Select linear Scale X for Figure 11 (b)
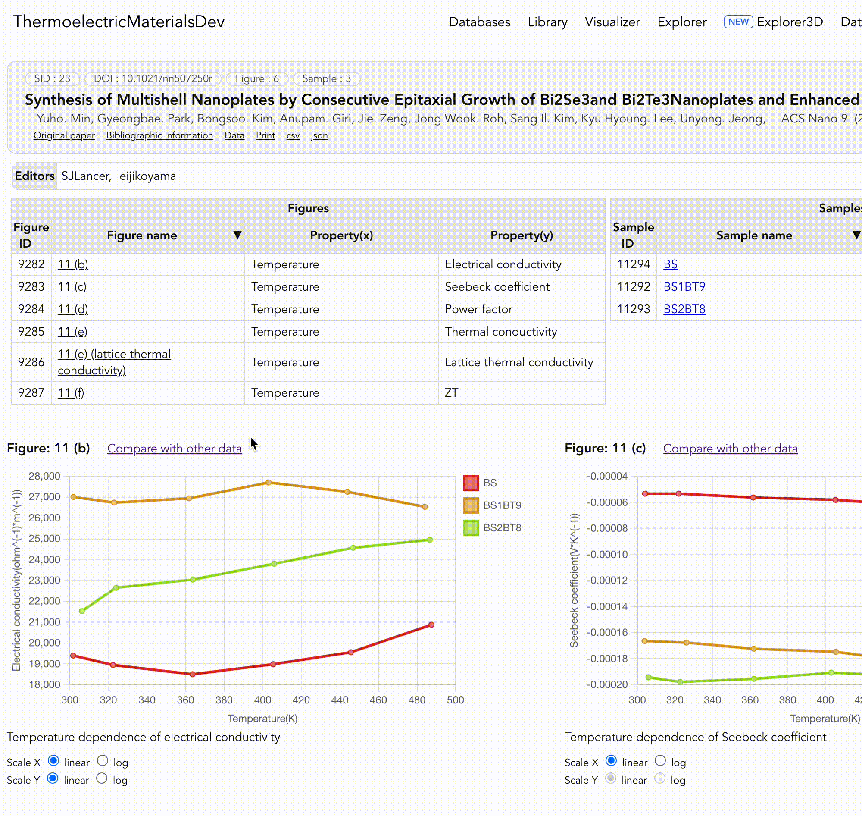This screenshot has width=862, height=816. coord(53,761)
